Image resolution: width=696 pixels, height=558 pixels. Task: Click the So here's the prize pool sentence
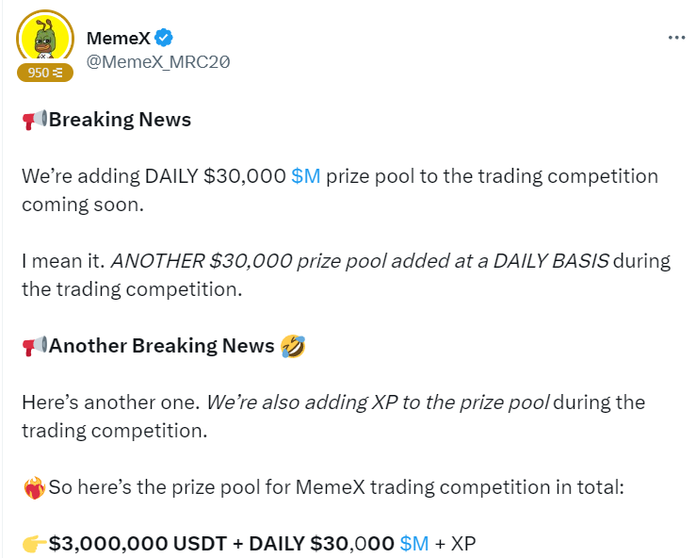(x=336, y=487)
